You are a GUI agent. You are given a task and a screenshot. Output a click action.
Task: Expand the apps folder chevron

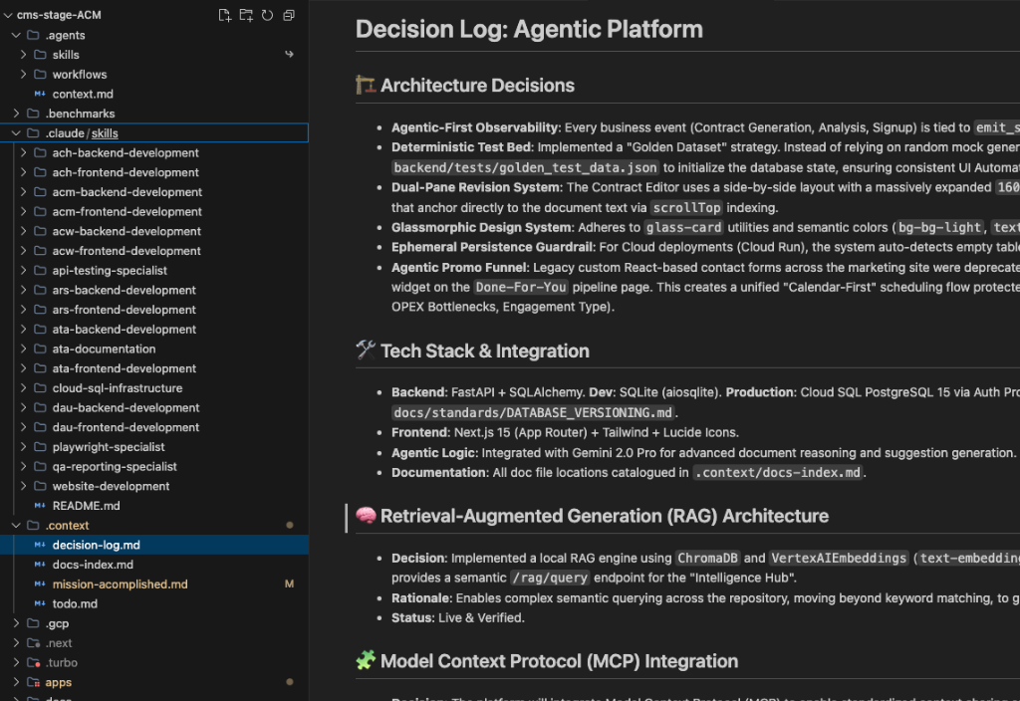click(16, 681)
